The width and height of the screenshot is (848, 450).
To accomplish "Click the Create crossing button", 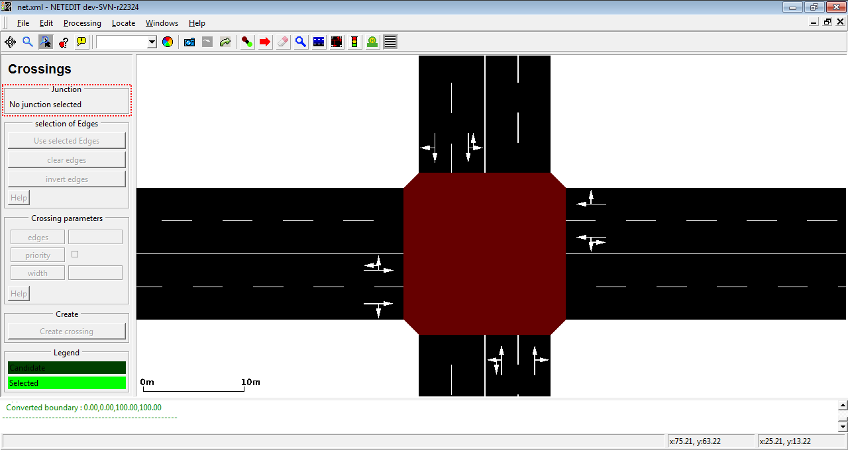I will coord(66,332).
